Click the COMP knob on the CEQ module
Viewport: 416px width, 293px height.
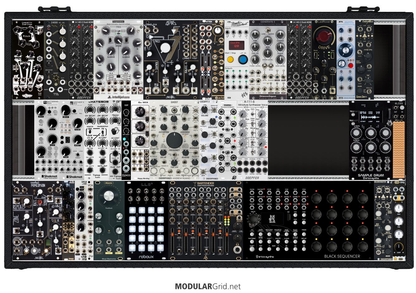(399, 247)
